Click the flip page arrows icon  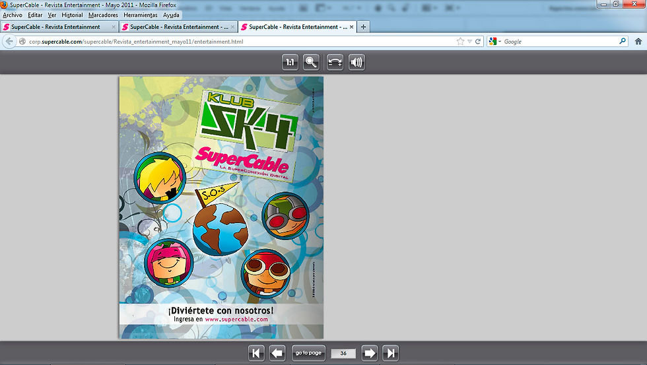click(335, 62)
